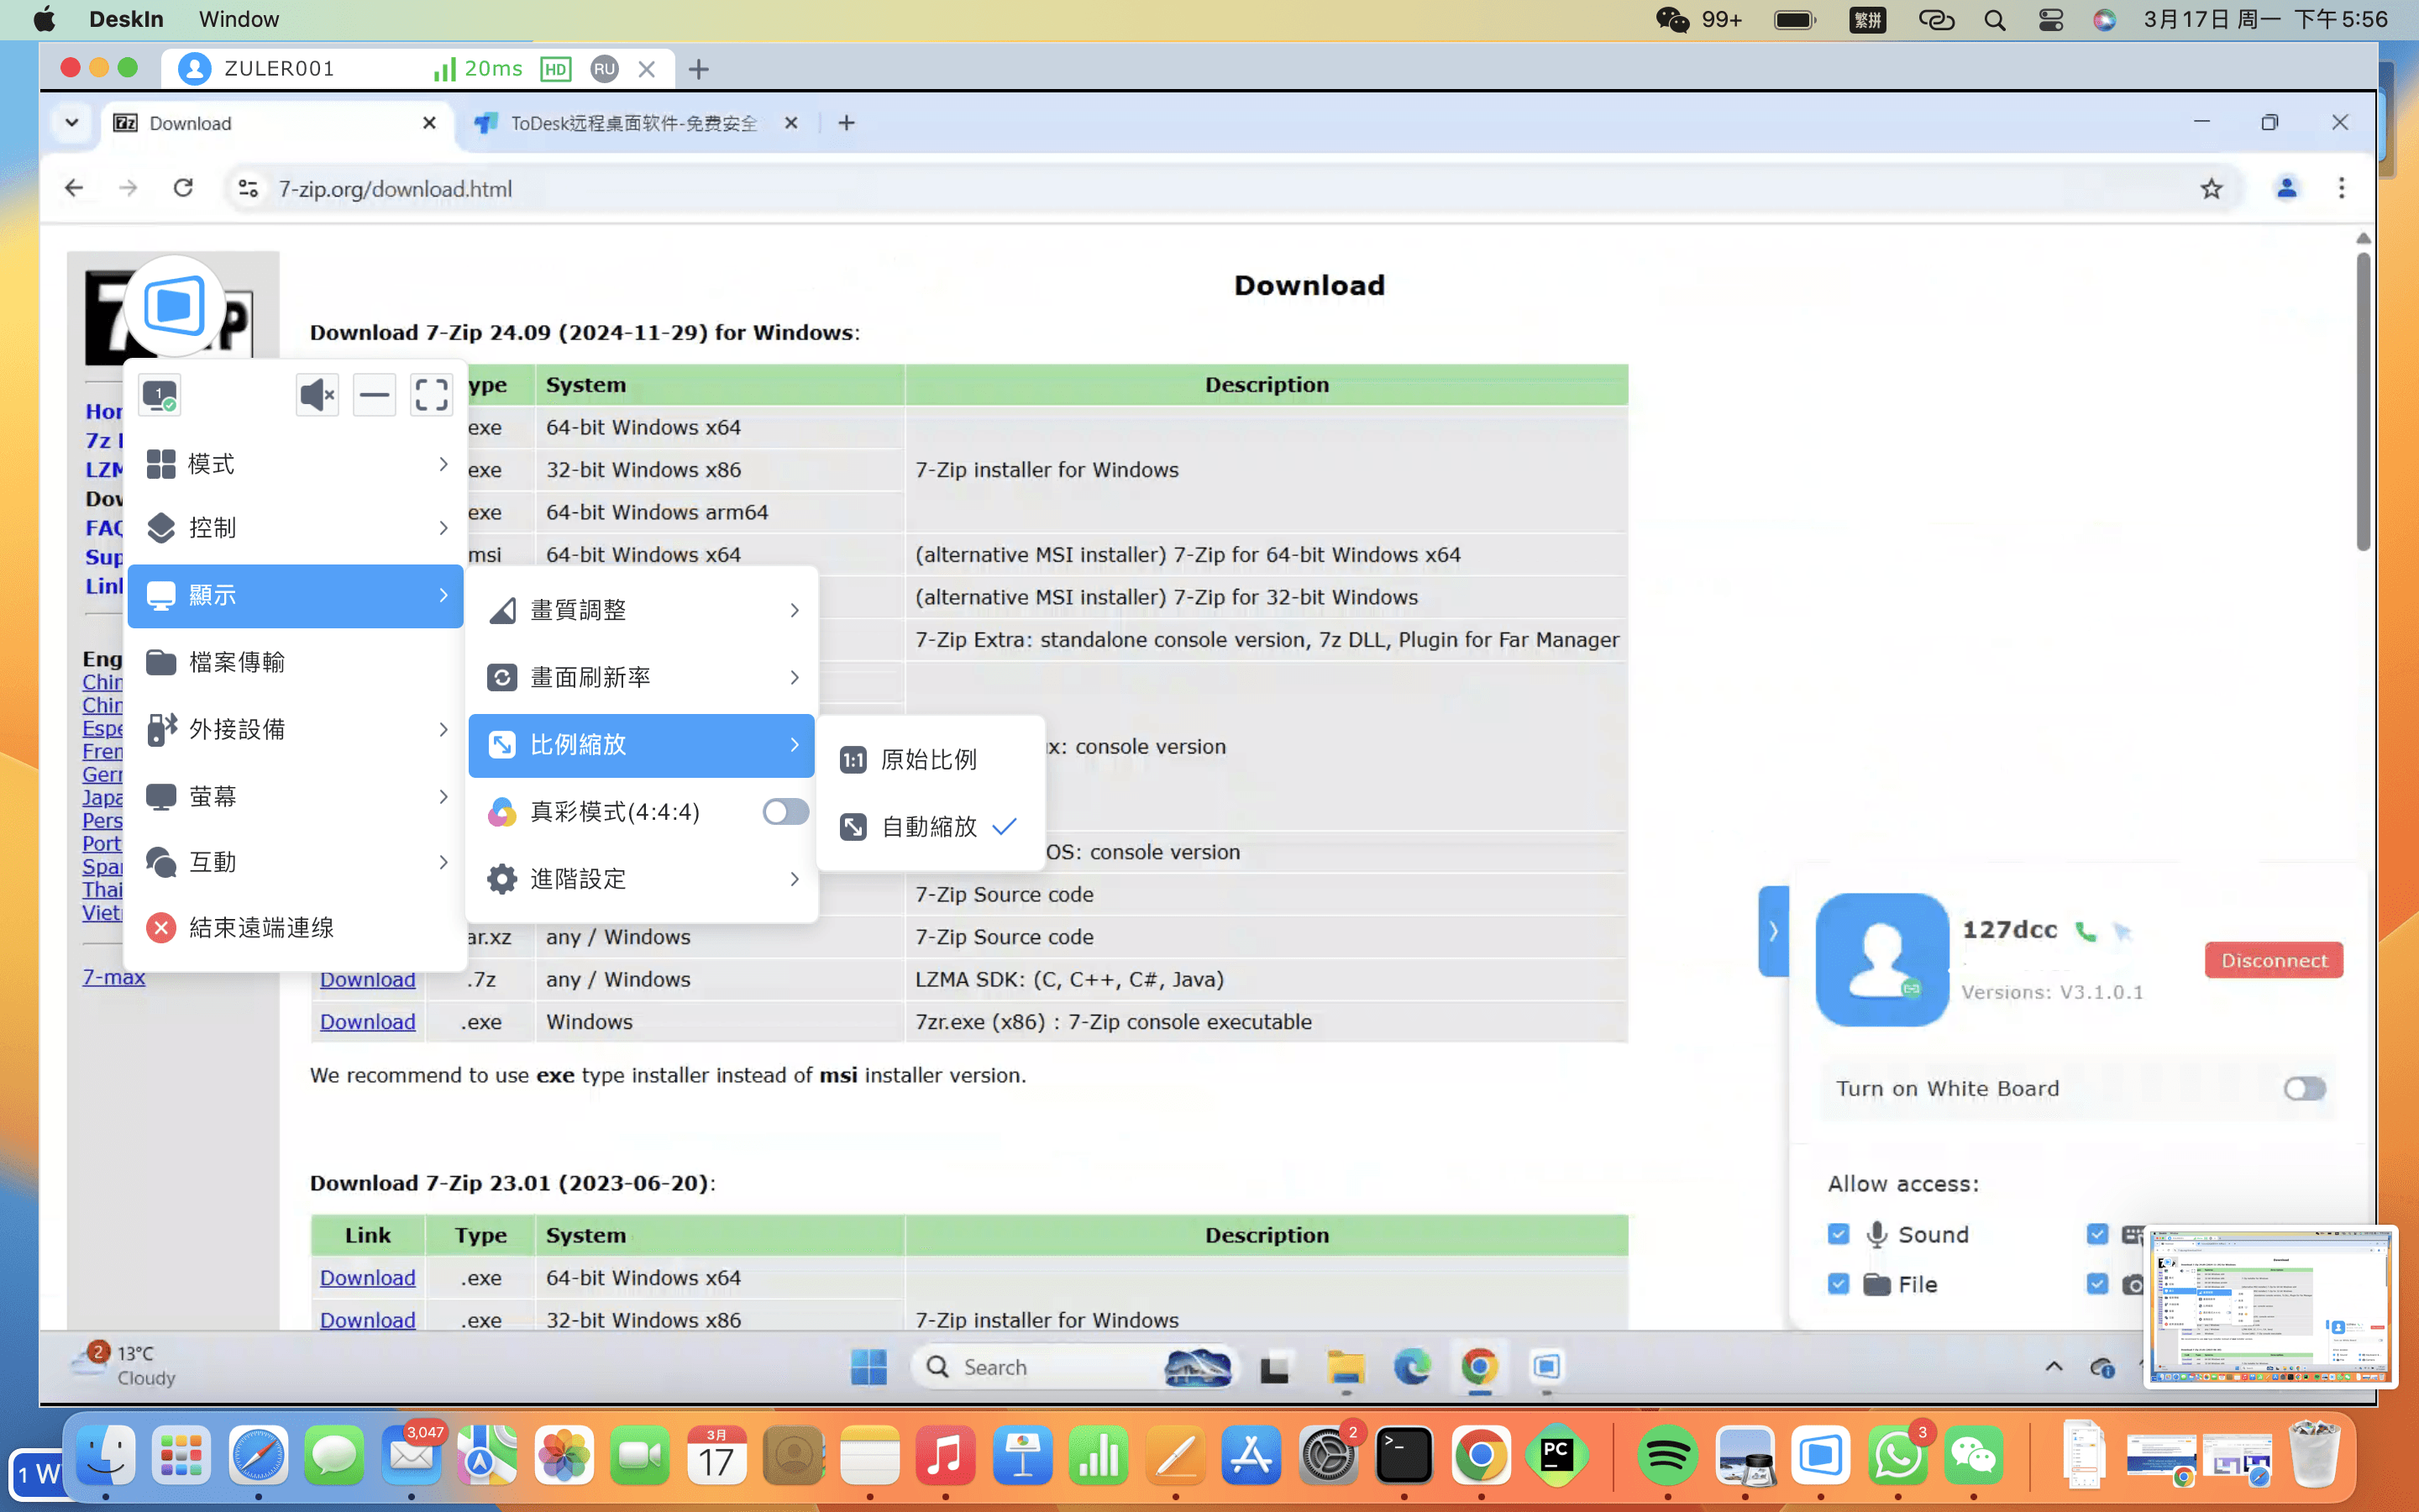This screenshot has height=1512, width=2419.
Task: Bookmark this page with star icon
Action: (x=2211, y=188)
